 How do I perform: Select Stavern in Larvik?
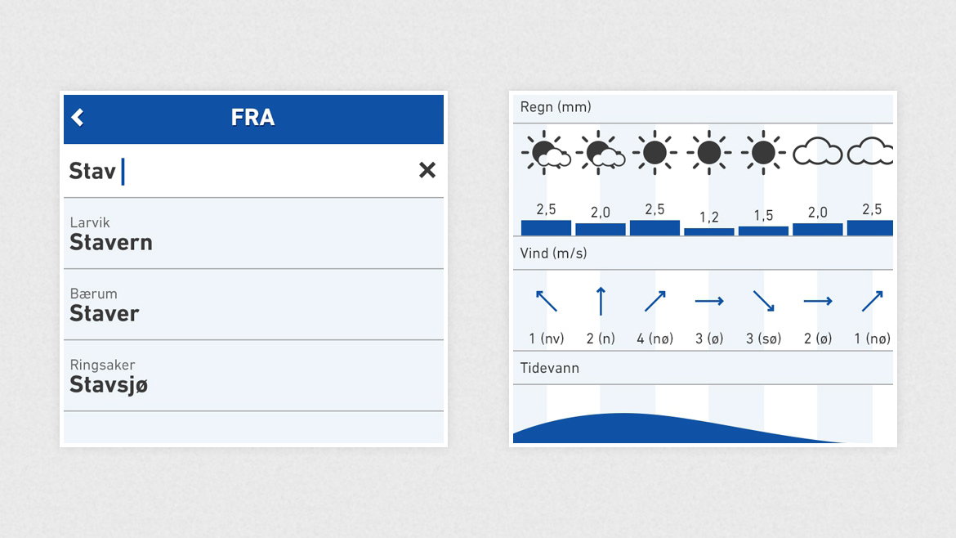(253, 234)
